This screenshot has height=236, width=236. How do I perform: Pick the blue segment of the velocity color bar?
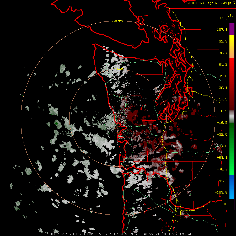232,187
